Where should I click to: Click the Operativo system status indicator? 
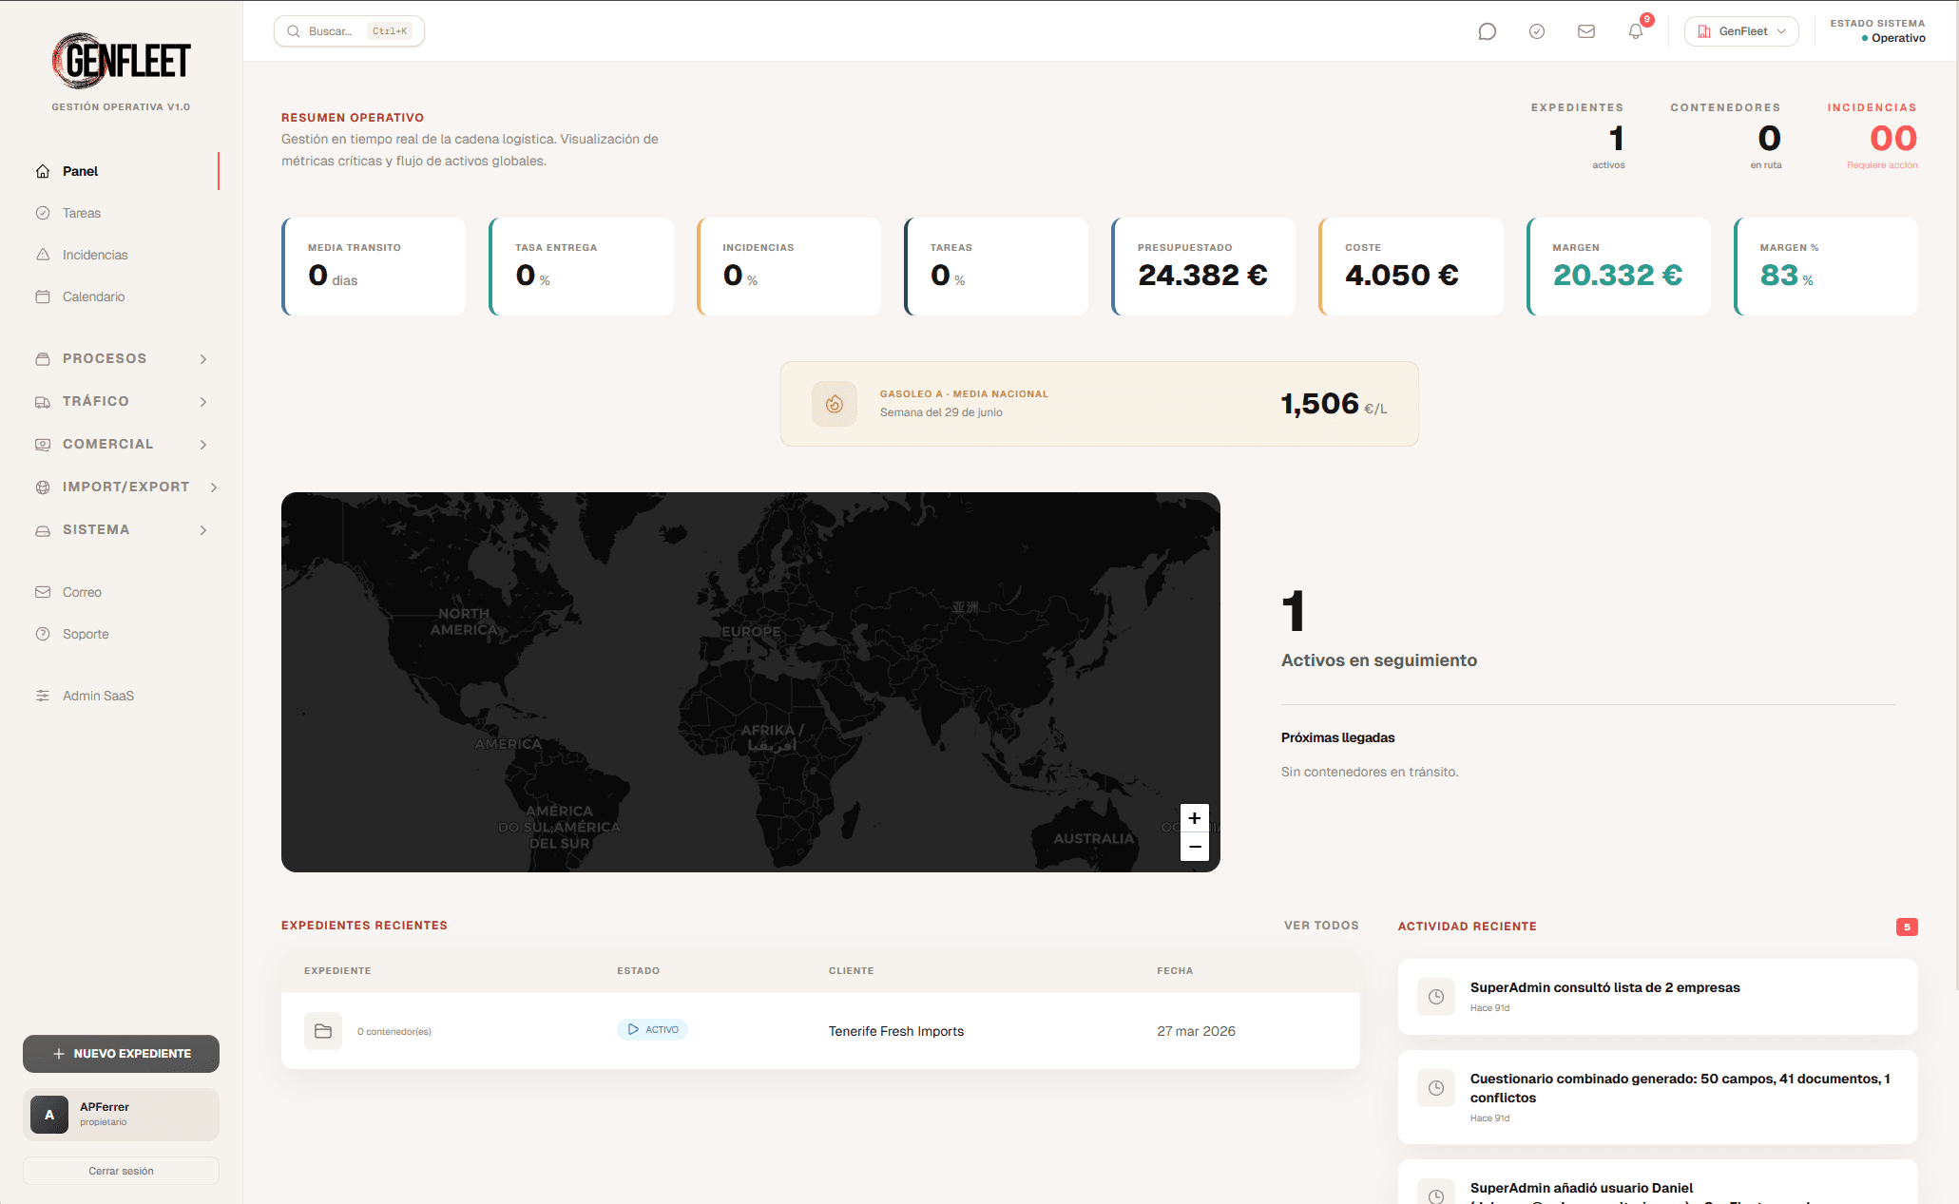tap(1892, 38)
